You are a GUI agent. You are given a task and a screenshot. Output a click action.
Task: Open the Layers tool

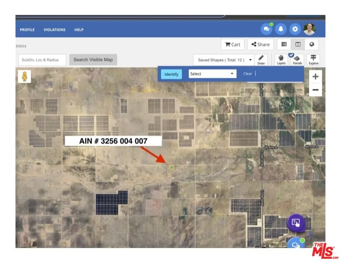(281, 60)
